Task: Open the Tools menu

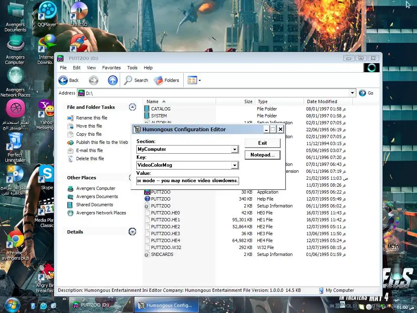Action: point(132,68)
